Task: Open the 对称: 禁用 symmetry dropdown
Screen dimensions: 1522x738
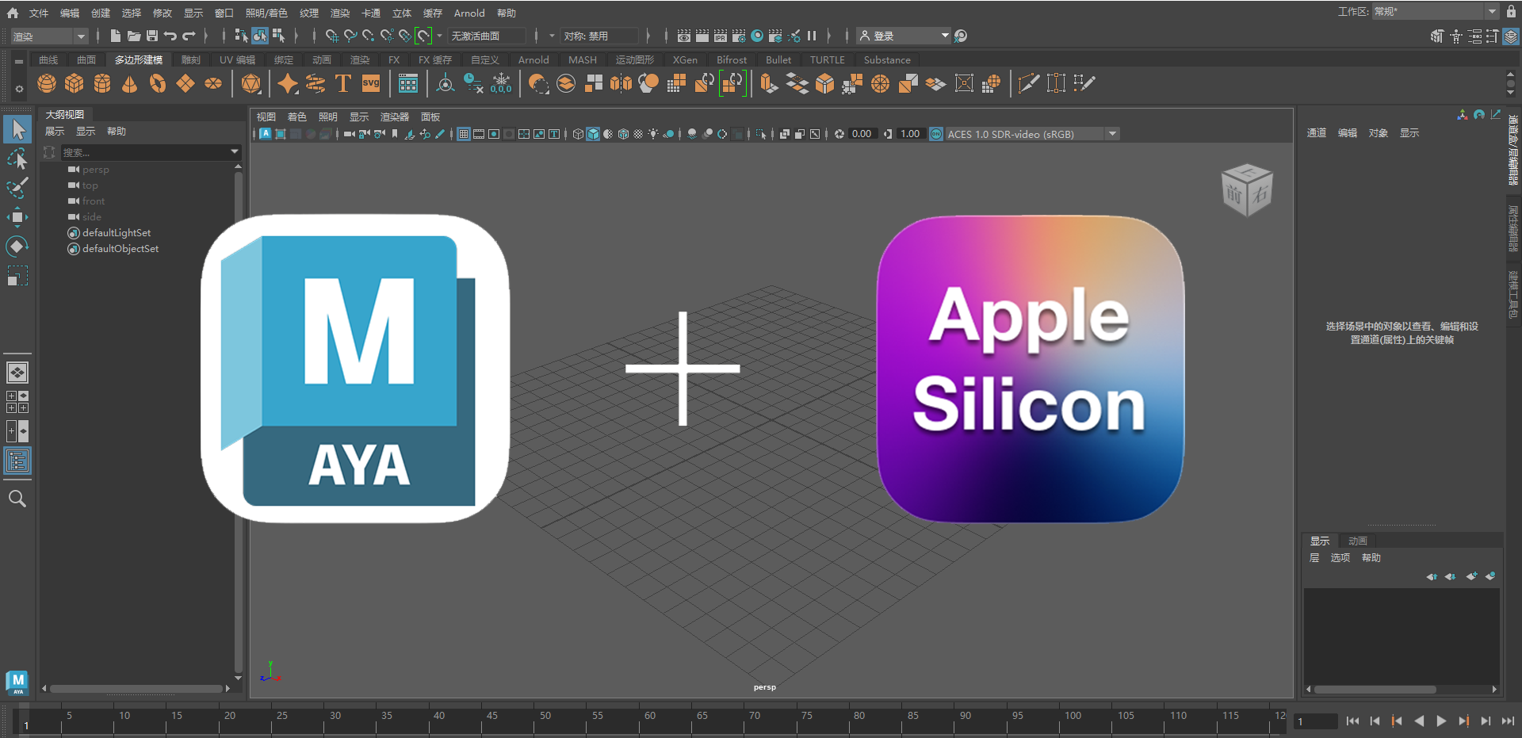Action: pyautogui.click(x=599, y=36)
